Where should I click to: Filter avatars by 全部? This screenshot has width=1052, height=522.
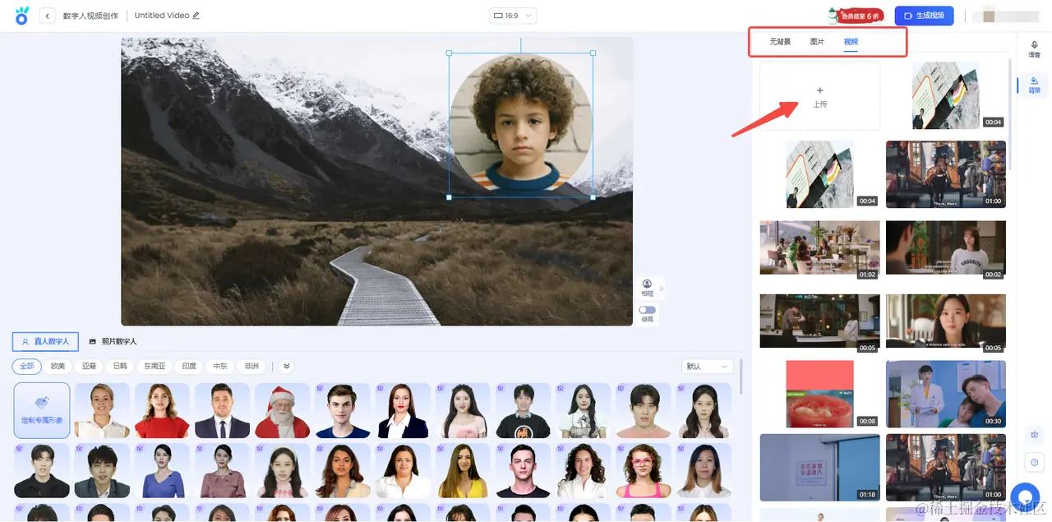pos(27,367)
